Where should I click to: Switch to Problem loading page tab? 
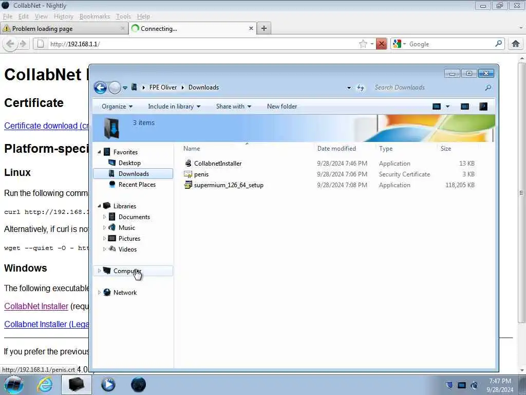coord(64,29)
